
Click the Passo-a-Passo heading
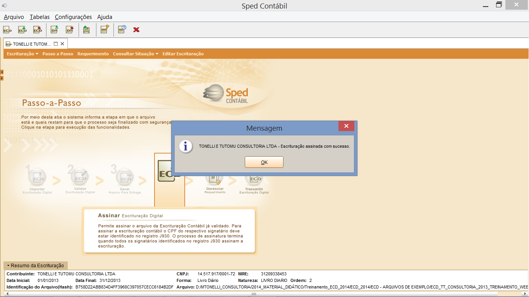pos(52,103)
